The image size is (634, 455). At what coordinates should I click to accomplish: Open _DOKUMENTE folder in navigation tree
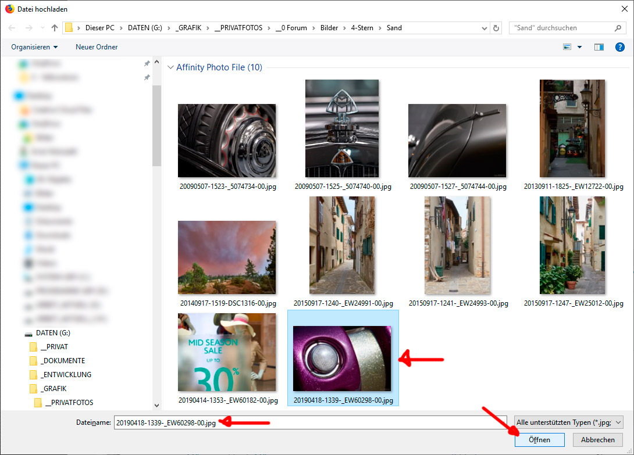click(x=63, y=360)
